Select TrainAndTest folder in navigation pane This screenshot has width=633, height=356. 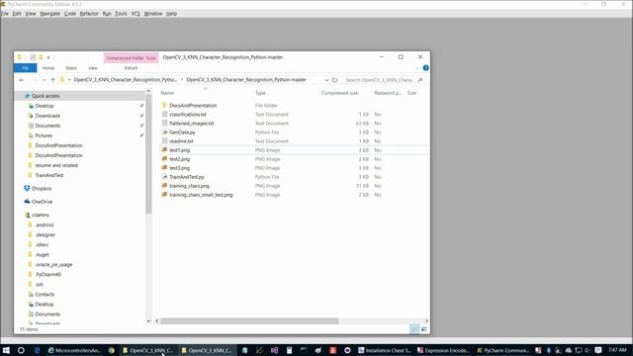49,175
